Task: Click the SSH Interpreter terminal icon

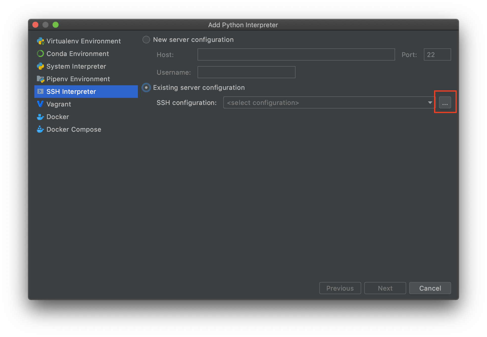Action: [x=40, y=91]
